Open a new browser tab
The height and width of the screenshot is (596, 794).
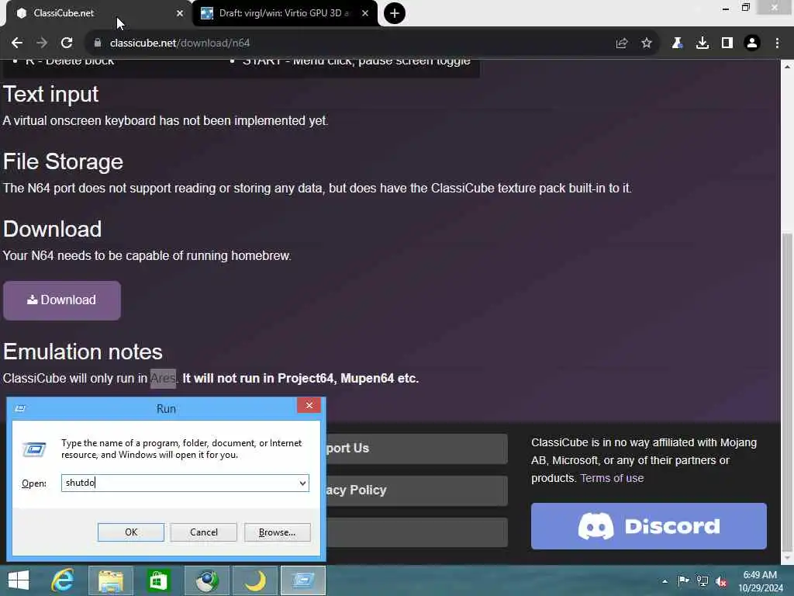[395, 13]
